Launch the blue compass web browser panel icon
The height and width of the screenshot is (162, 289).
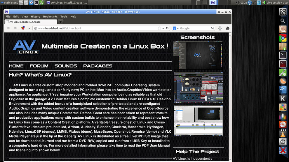[31, 3]
